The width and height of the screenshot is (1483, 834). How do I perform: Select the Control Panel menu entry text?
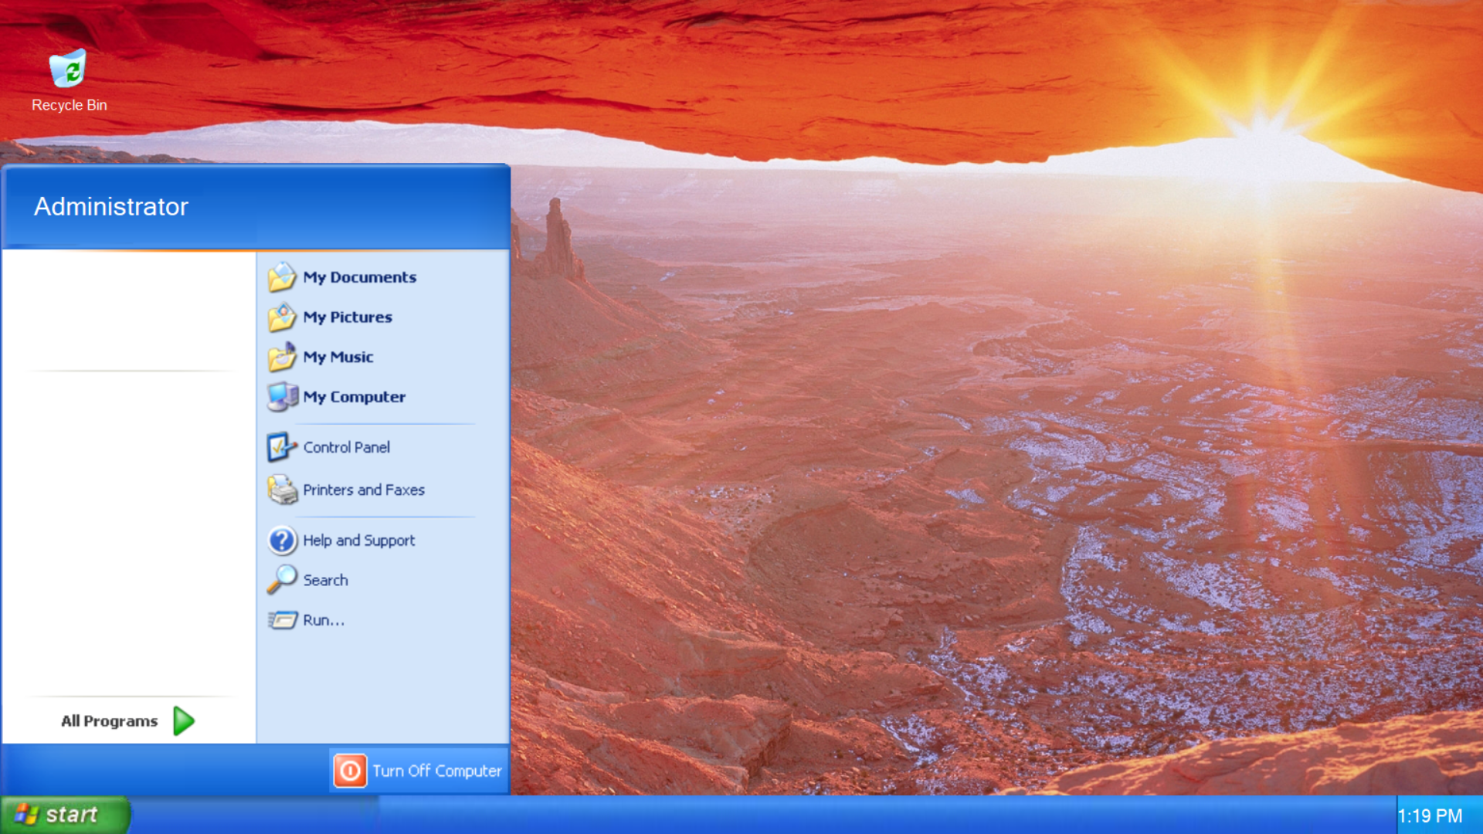[x=346, y=447]
